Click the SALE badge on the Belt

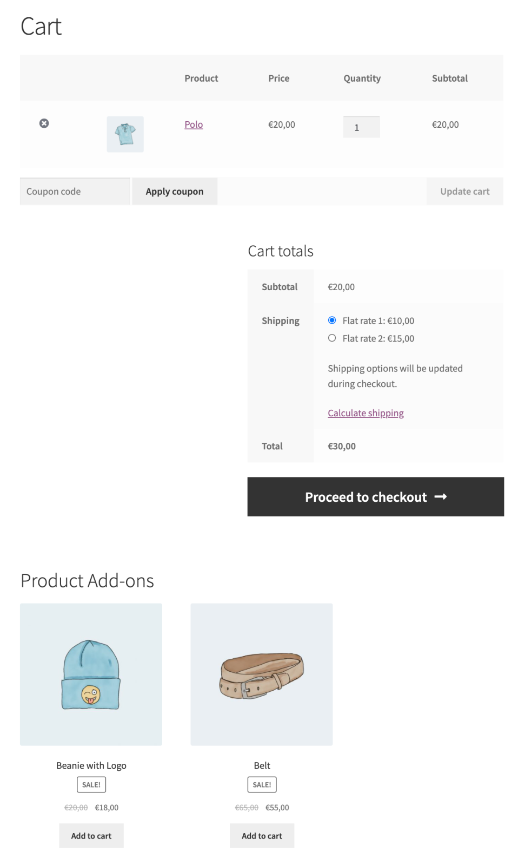(262, 784)
